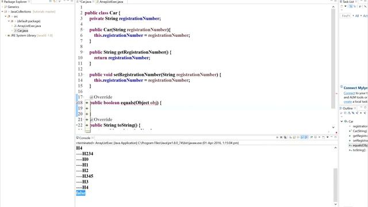Select Generics project in Package Explorer
The height and width of the screenshot is (207, 368).
point(13,7)
